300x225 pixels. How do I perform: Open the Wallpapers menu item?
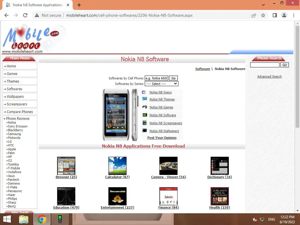click(20, 97)
